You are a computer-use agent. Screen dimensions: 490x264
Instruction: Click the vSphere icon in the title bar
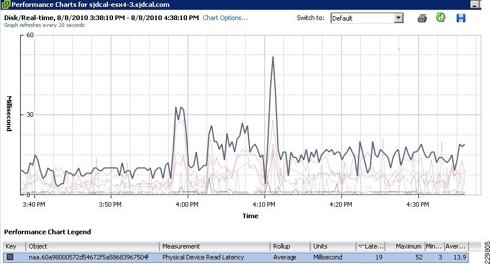6,5
